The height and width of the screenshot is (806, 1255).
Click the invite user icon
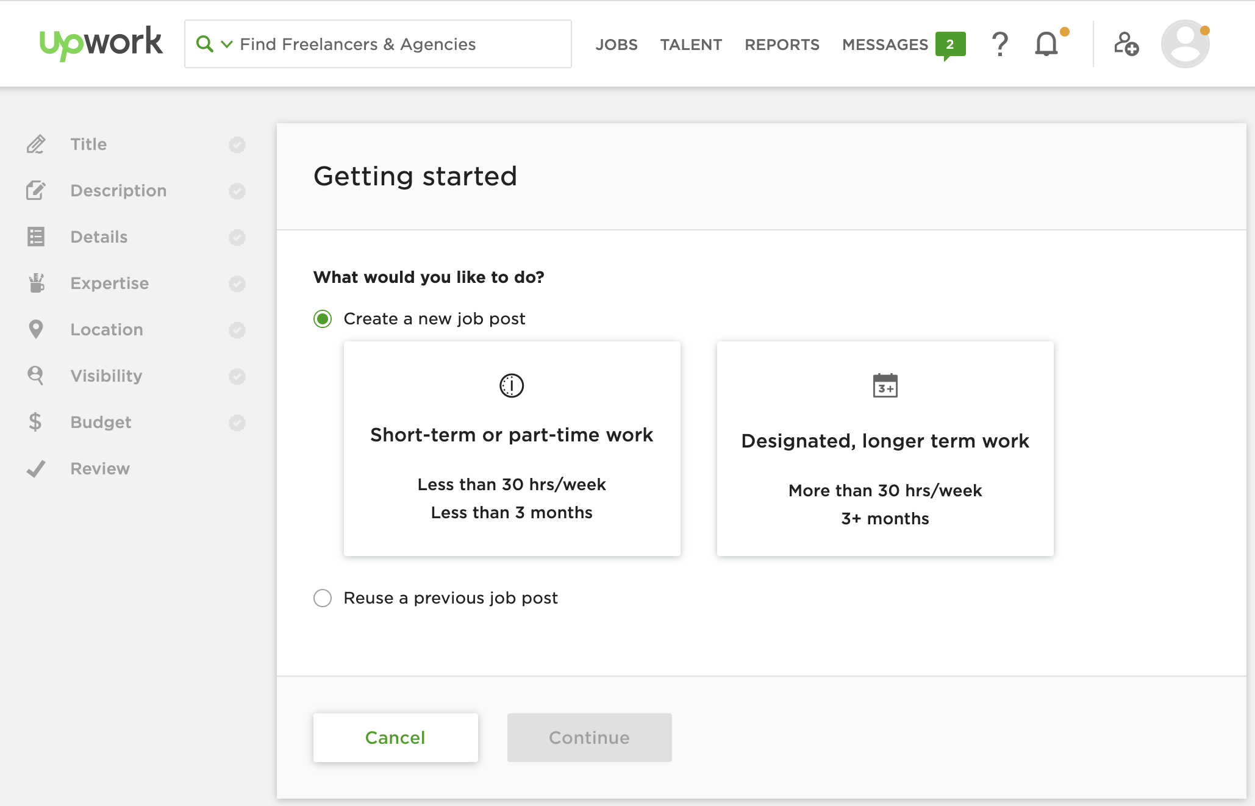1126,44
